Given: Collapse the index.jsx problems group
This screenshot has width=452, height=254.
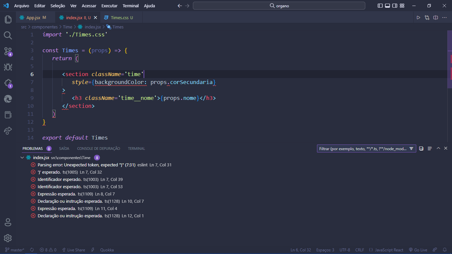Looking at the screenshot, I should point(22,158).
